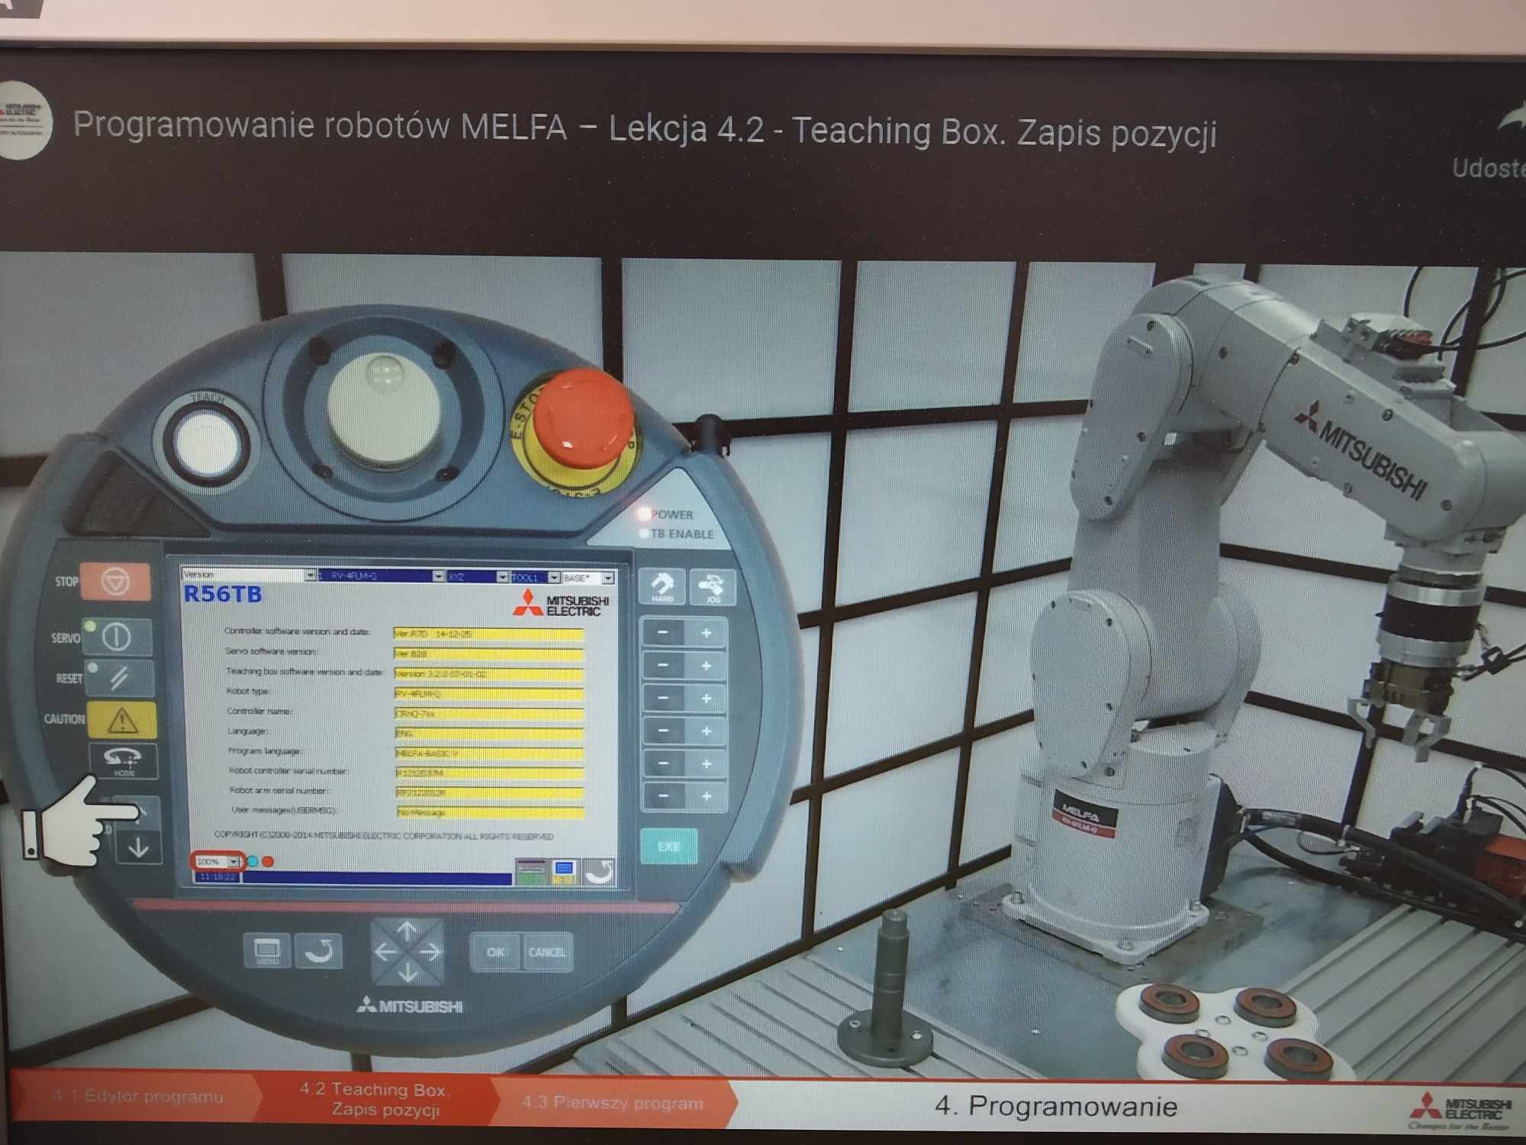Click the Program language field
This screenshot has width=1526, height=1145.
point(490,753)
